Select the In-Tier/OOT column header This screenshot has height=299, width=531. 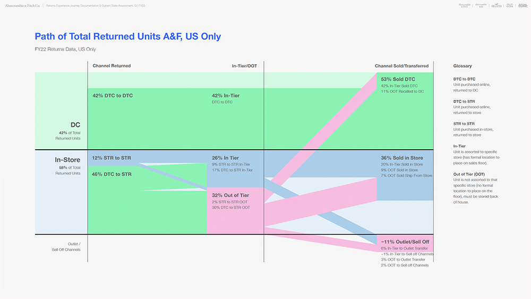245,66
